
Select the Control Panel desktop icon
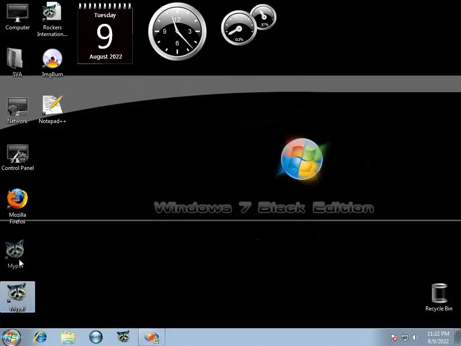[18, 157]
